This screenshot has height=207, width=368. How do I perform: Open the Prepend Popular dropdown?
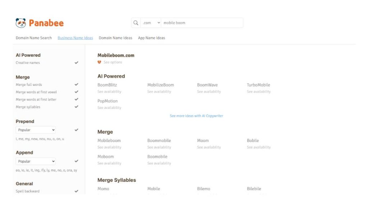[36, 130]
